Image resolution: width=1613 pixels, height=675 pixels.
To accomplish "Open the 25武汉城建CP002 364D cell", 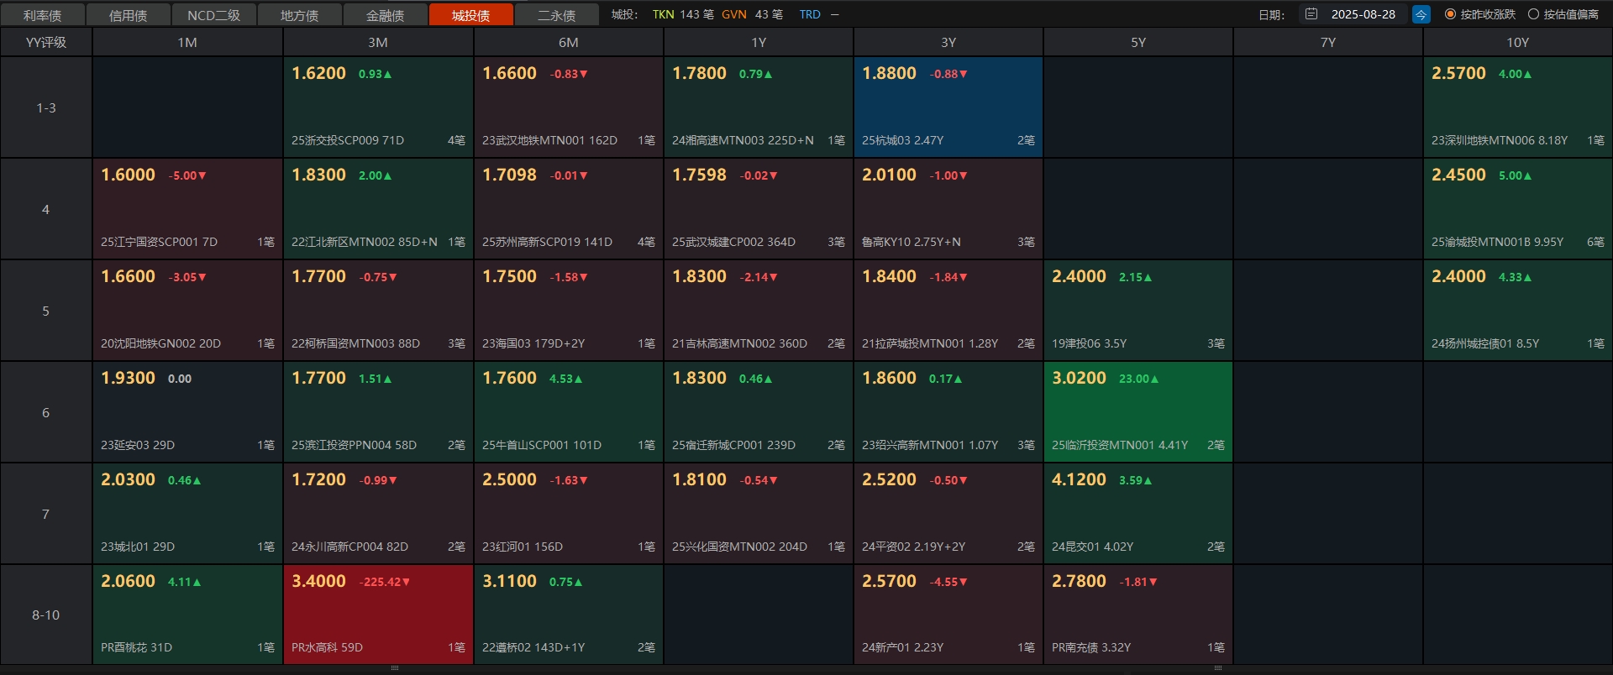I will point(759,209).
